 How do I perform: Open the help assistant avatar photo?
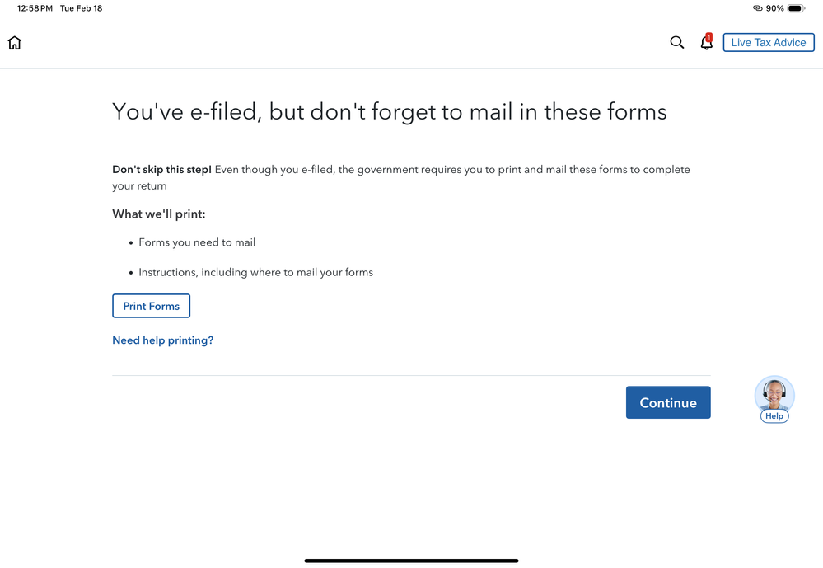point(774,394)
